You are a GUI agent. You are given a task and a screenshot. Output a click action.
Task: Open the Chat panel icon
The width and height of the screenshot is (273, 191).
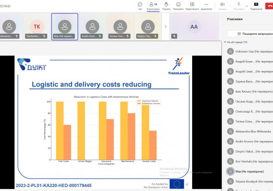tap(140, 4)
